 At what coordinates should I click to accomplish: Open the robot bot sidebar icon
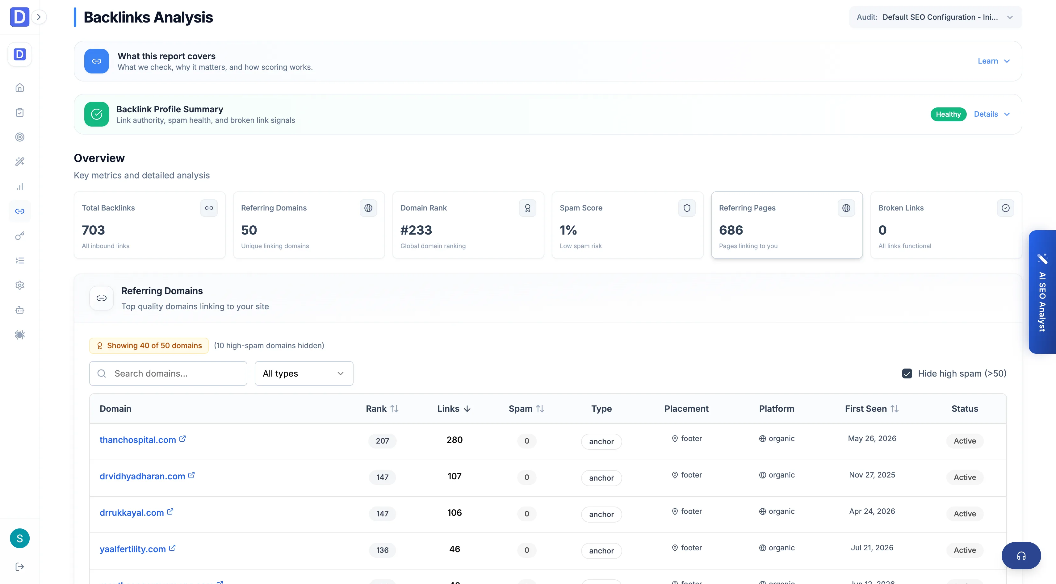pyautogui.click(x=20, y=310)
